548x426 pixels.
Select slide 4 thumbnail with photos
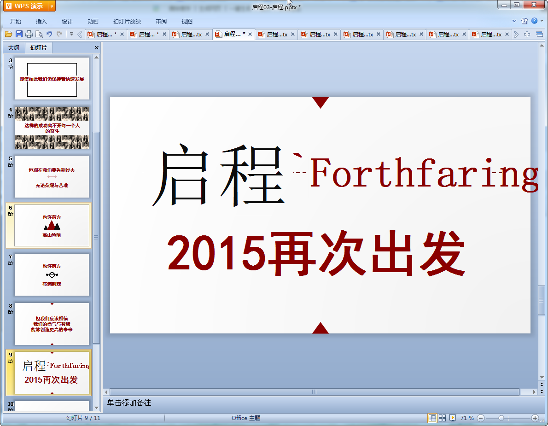pos(52,128)
